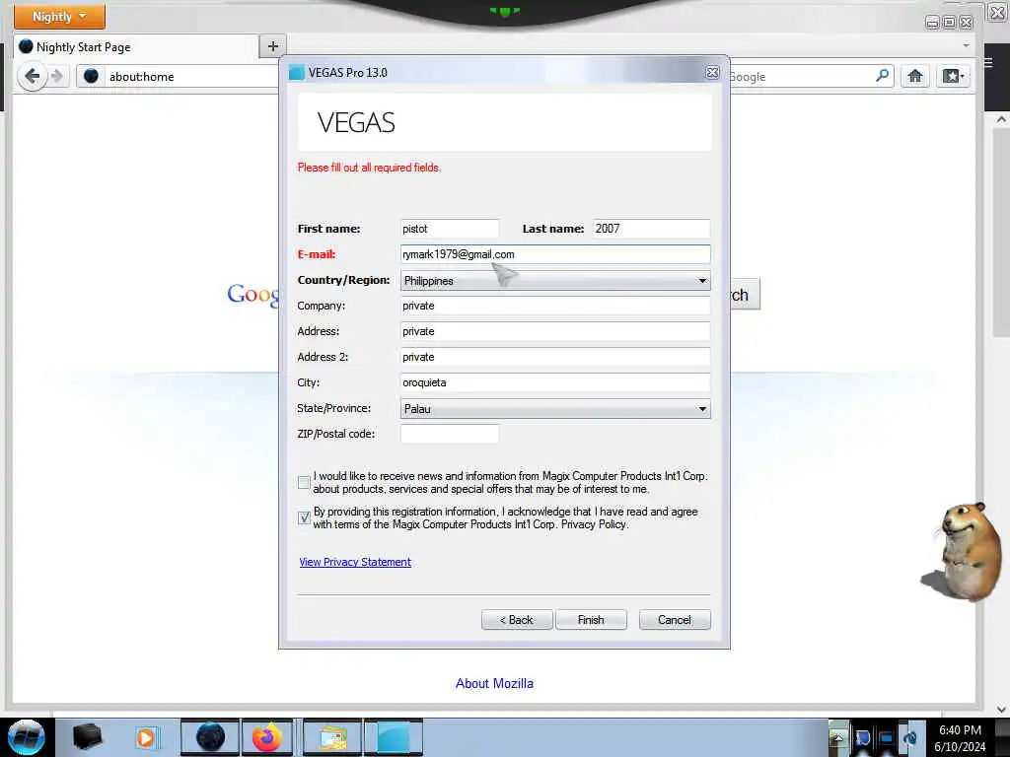Open the media player taskbar icon

[146, 737]
